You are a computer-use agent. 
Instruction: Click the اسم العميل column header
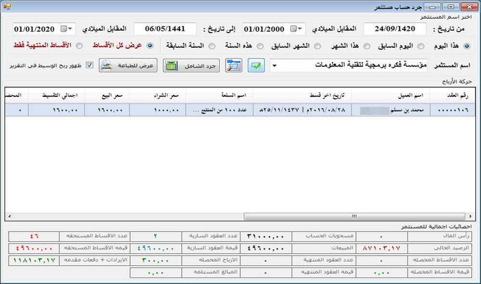tap(389, 96)
